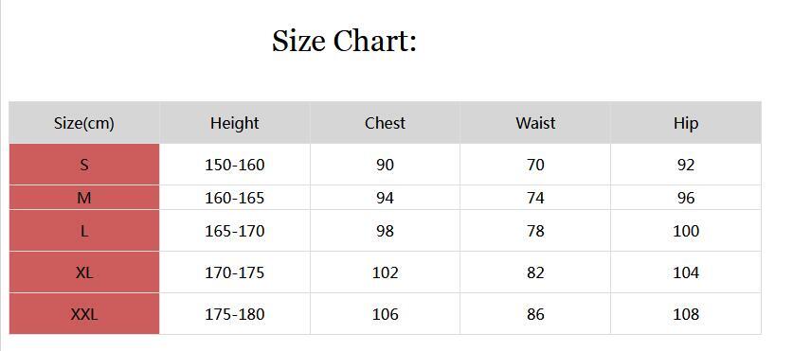
Task: Select the Hip column header
Action: (x=686, y=123)
